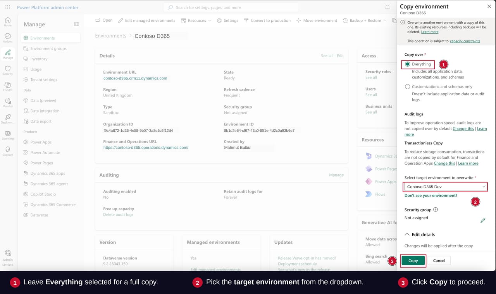
Task: Click the Cancel button
Action: pos(439,261)
